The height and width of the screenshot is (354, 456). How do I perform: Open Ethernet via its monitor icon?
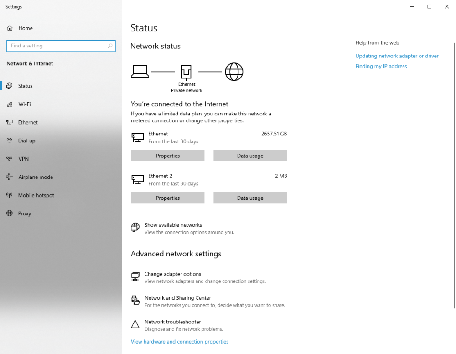click(10, 122)
